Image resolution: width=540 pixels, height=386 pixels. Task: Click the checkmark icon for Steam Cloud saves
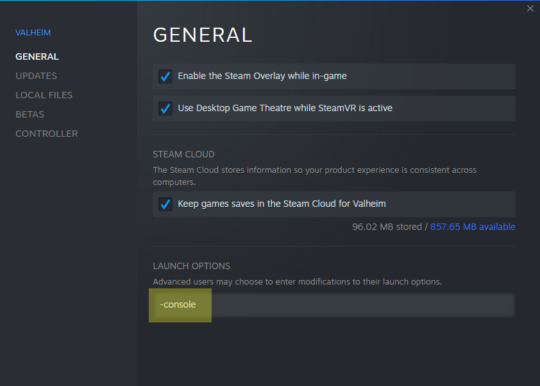tap(165, 204)
